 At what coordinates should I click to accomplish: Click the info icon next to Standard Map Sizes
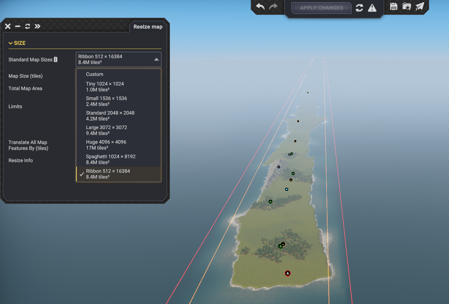[x=56, y=60]
